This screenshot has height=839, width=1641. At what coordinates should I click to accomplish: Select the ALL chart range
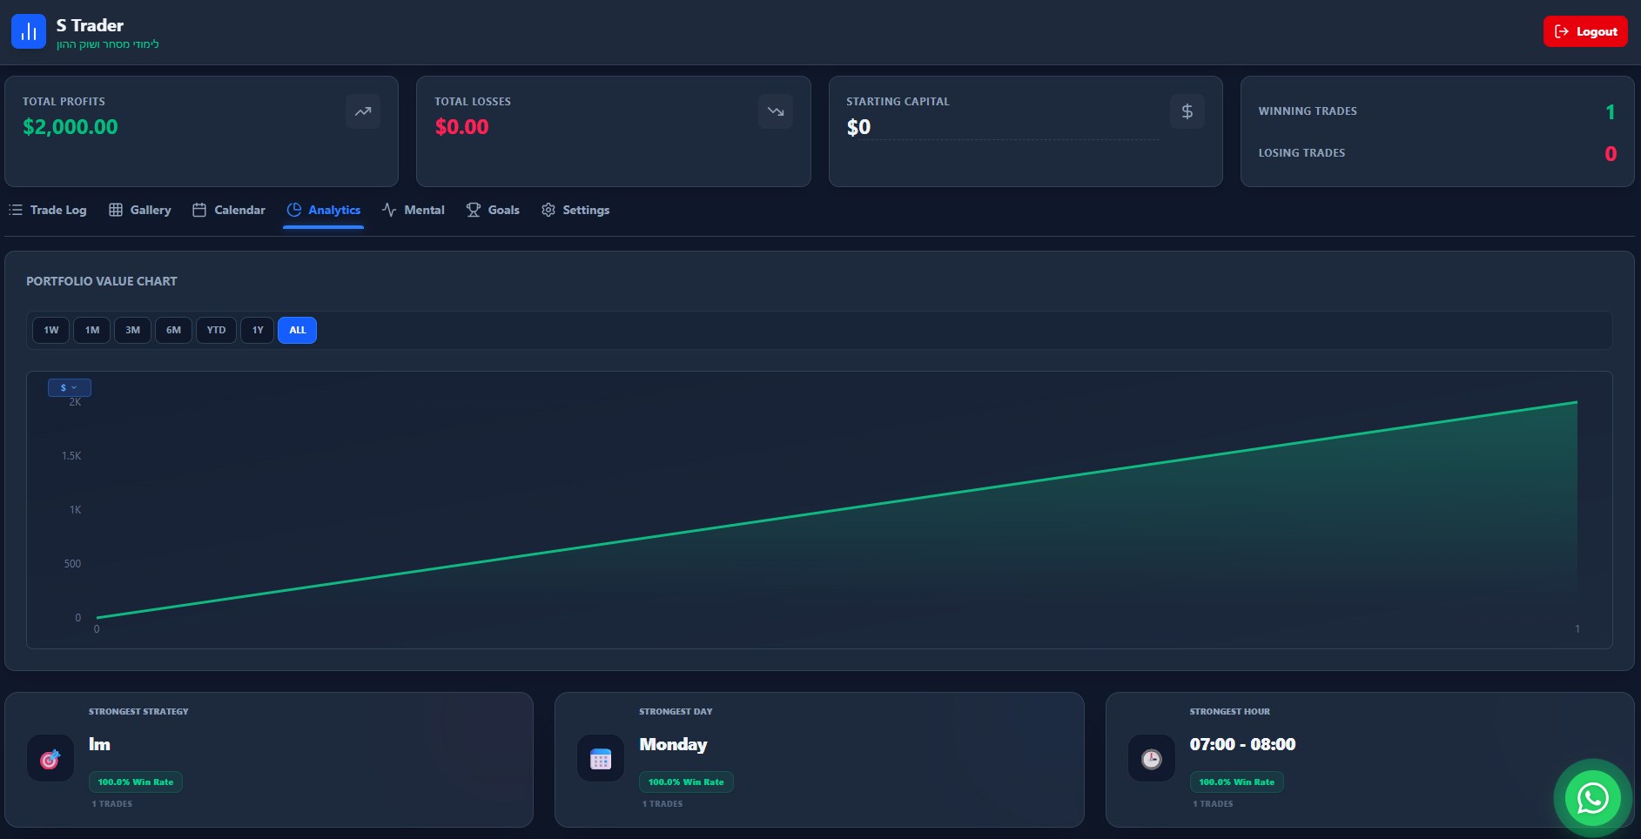[298, 330]
